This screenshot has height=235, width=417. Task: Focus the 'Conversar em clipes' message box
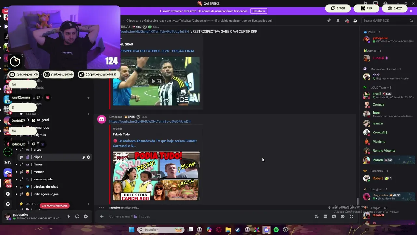point(208,216)
